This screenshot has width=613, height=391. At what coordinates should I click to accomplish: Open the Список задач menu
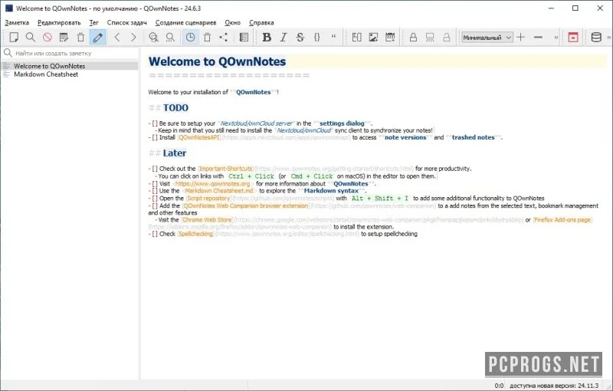pos(127,23)
